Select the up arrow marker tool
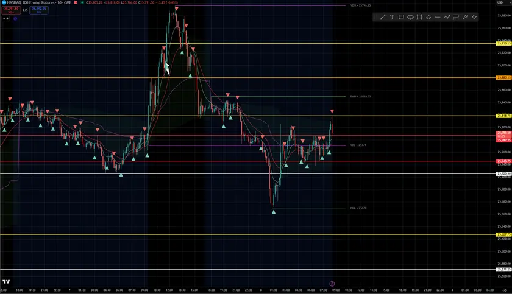 click(428, 17)
